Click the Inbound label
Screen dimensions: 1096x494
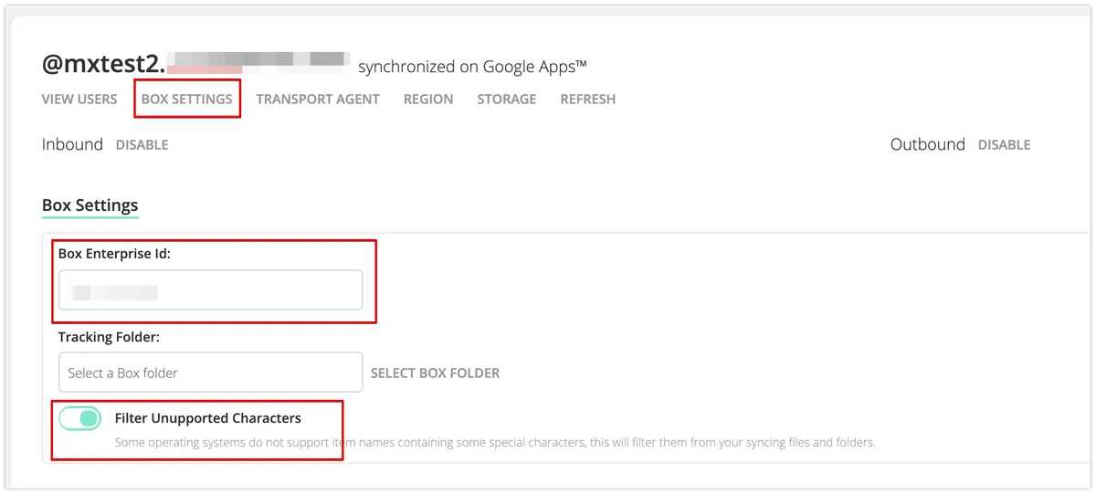point(72,144)
